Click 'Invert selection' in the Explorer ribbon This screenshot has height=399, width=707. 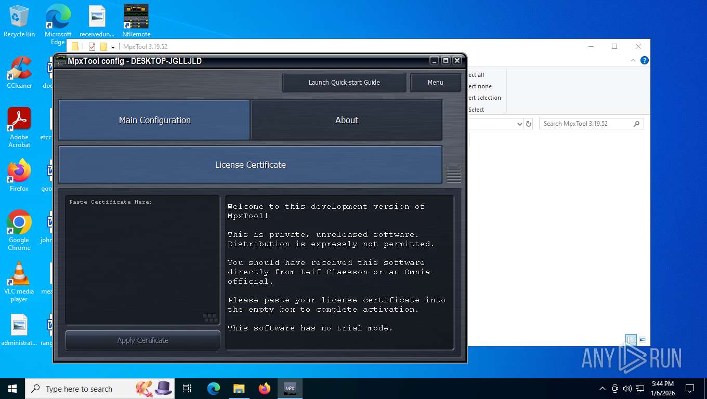point(484,98)
